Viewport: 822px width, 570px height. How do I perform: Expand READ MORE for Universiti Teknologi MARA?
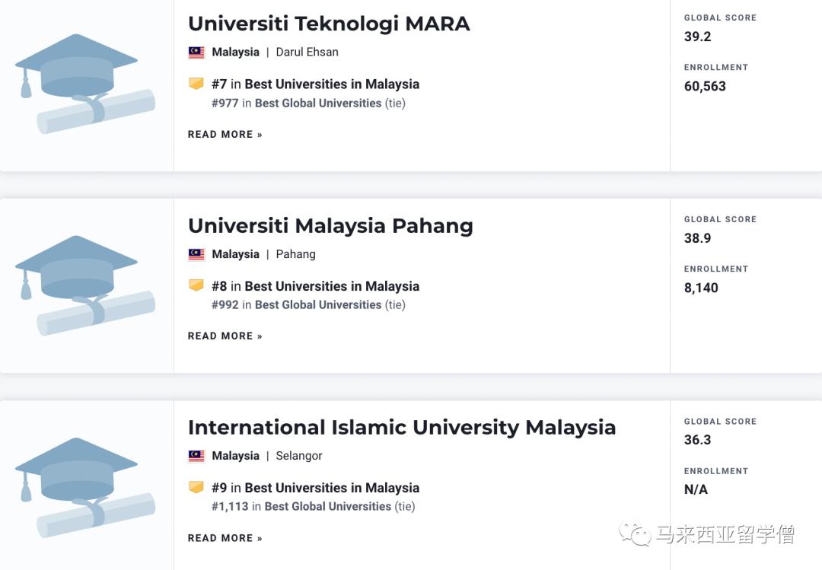coord(225,134)
